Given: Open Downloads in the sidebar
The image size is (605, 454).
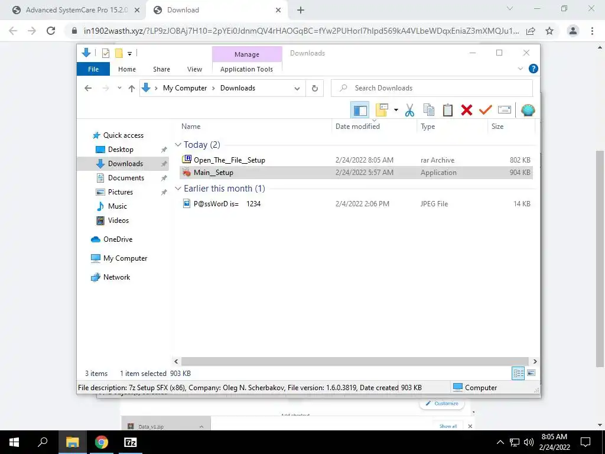Looking at the screenshot, I should pyautogui.click(x=125, y=164).
